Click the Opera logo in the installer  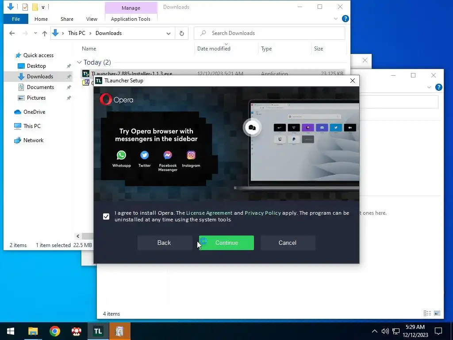pyautogui.click(x=116, y=100)
